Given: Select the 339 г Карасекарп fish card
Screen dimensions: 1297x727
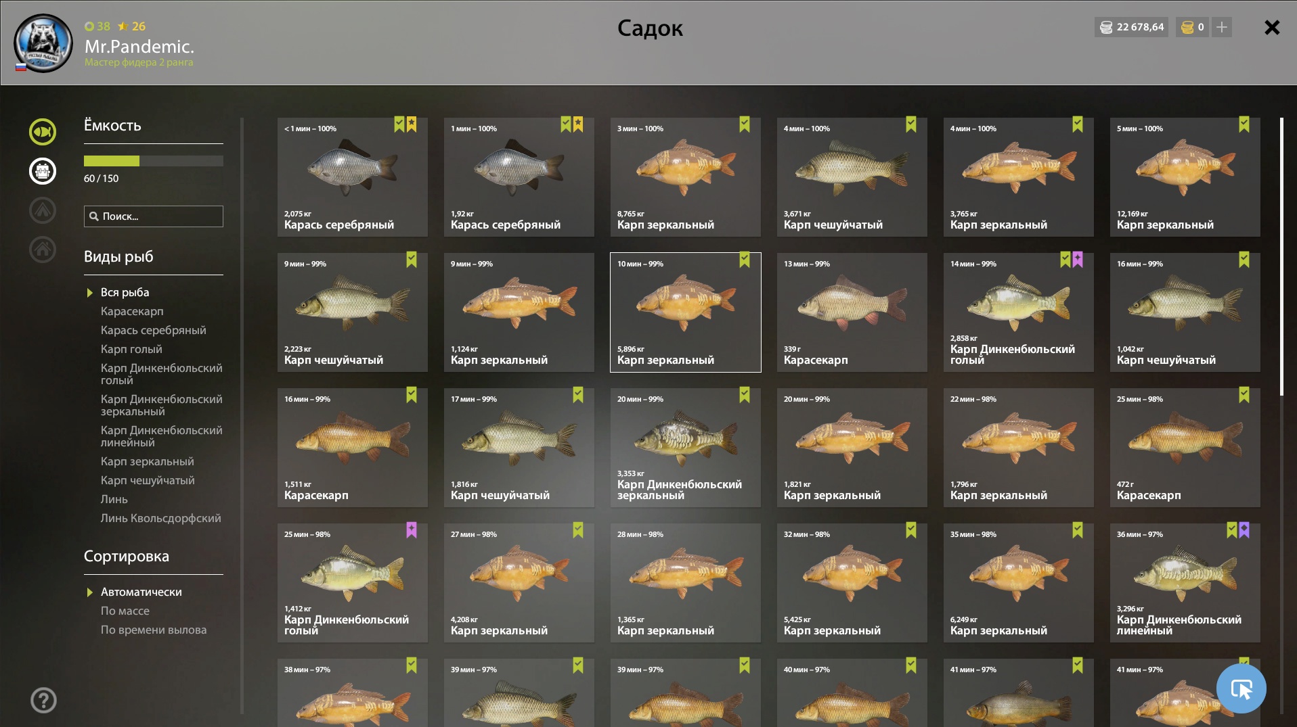Looking at the screenshot, I should [x=852, y=312].
